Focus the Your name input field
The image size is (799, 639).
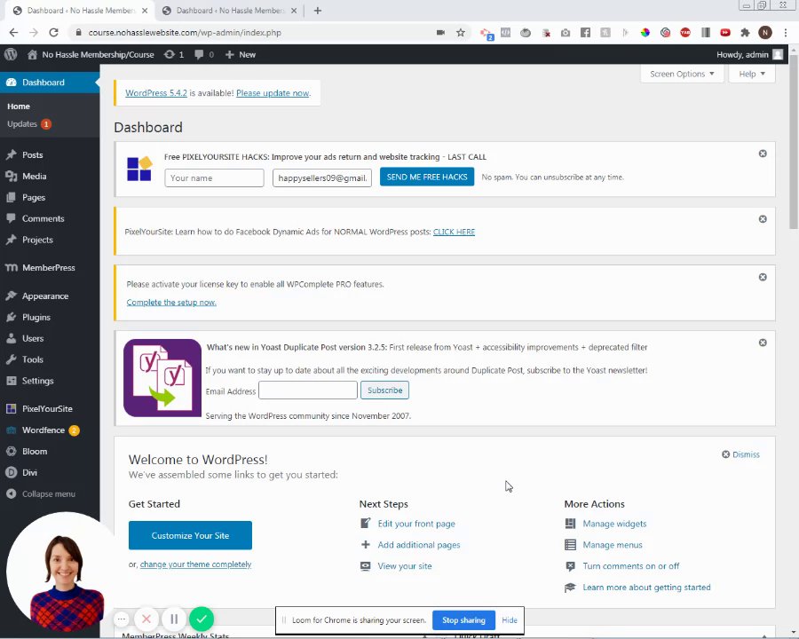(214, 177)
